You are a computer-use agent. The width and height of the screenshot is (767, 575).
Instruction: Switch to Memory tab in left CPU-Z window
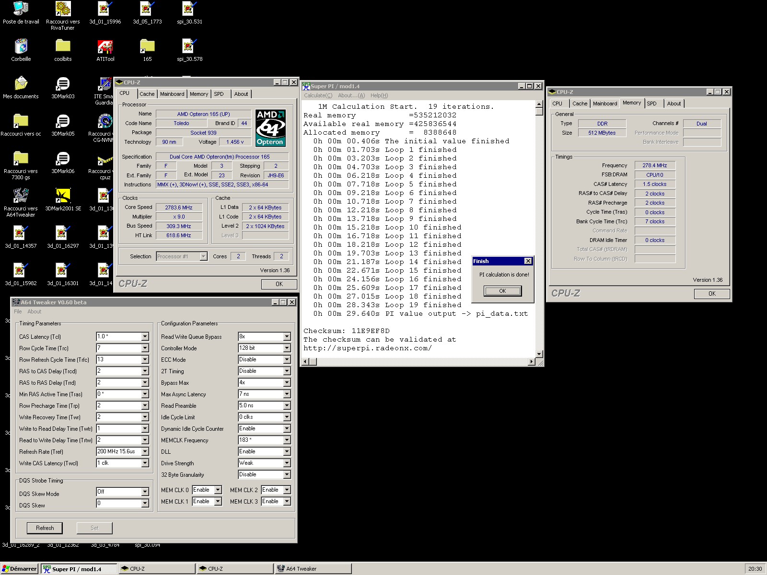[x=199, y=94]
